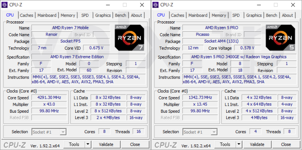The width and height of the screenshot is (302, 150).
Task: Click Validate button in left CPU-Z window
Action: tap(106, 144)
